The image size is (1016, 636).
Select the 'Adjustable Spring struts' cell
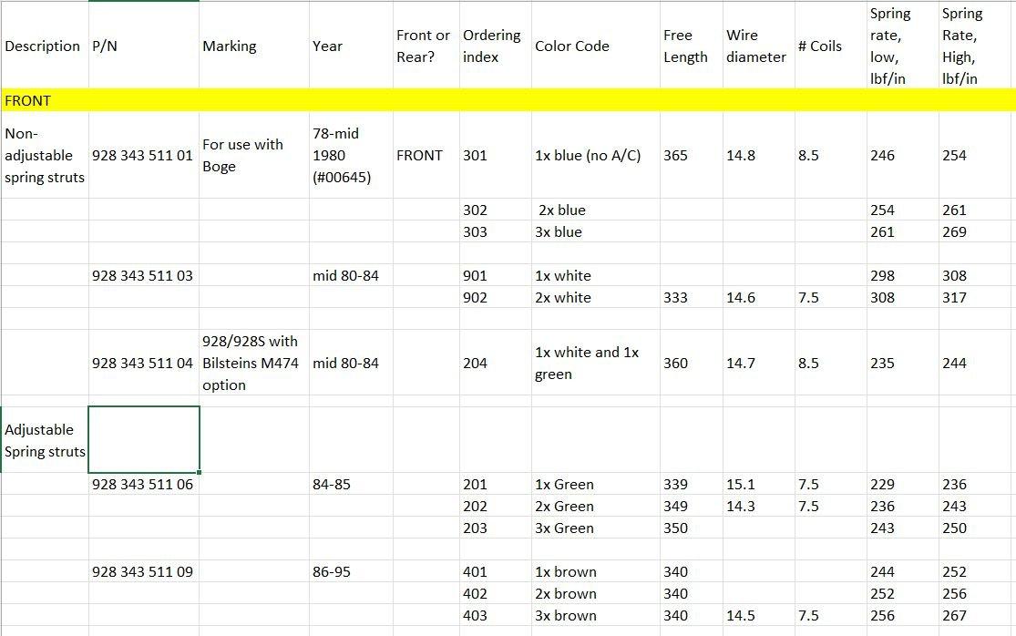pos(45,440)
